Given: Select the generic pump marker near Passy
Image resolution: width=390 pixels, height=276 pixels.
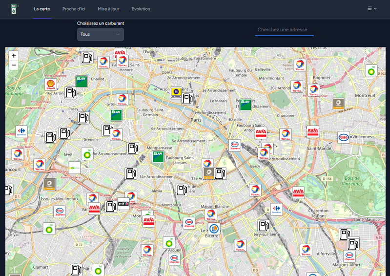Looking at the screenshot, I should click(83, 118).
